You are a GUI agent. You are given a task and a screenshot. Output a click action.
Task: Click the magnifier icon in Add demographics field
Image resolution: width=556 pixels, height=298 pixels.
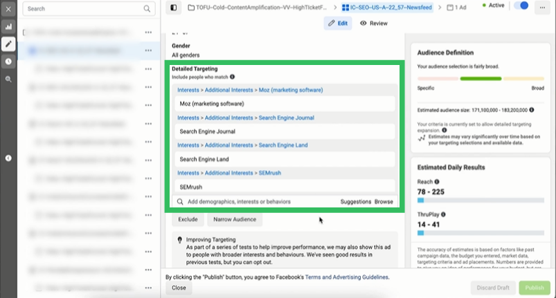(x=180, y=202)
